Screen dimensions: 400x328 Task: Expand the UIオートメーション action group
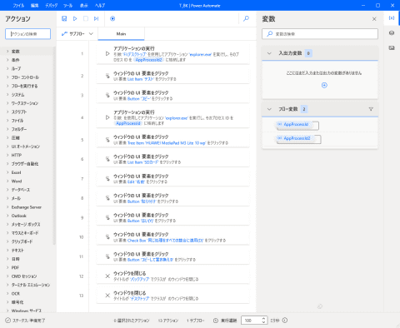[7, 147]
